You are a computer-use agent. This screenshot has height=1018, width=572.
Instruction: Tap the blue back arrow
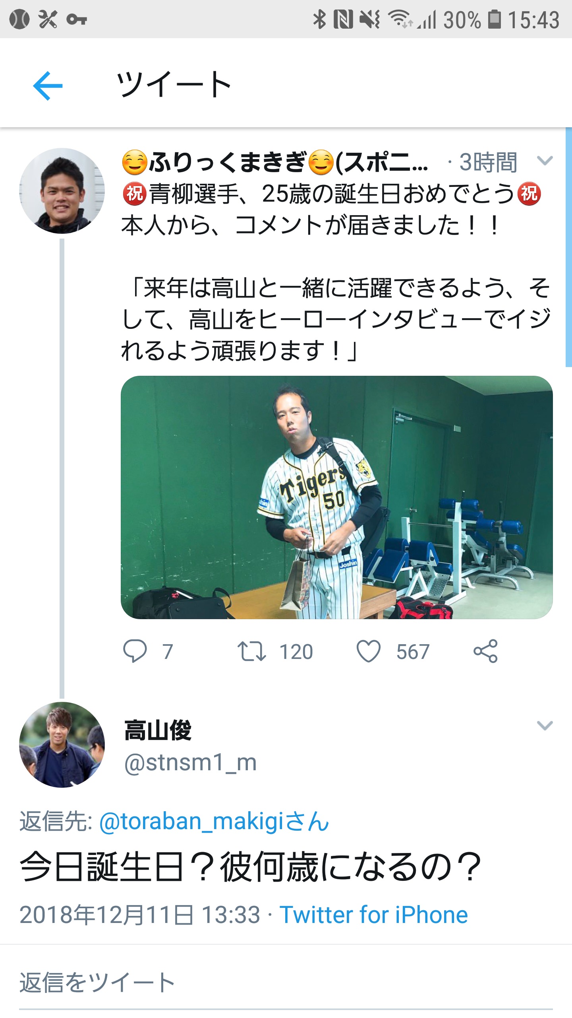(x=48, y=85)
